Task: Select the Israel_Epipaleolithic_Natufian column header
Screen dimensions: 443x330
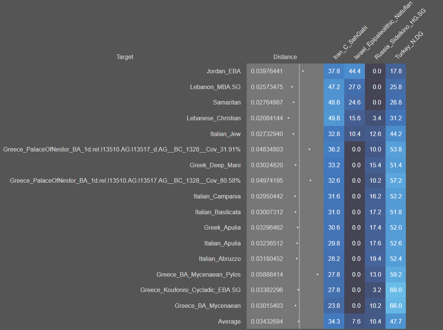Action: 383,30
